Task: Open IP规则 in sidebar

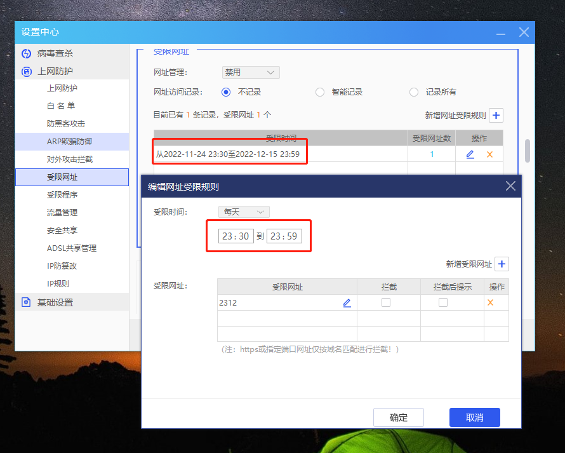Action: coord(72,283)
